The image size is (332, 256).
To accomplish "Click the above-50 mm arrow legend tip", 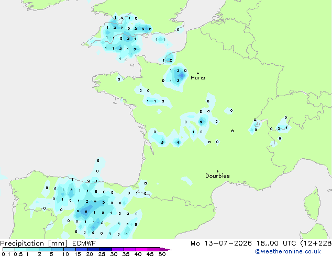I will (x=166, y=249).
